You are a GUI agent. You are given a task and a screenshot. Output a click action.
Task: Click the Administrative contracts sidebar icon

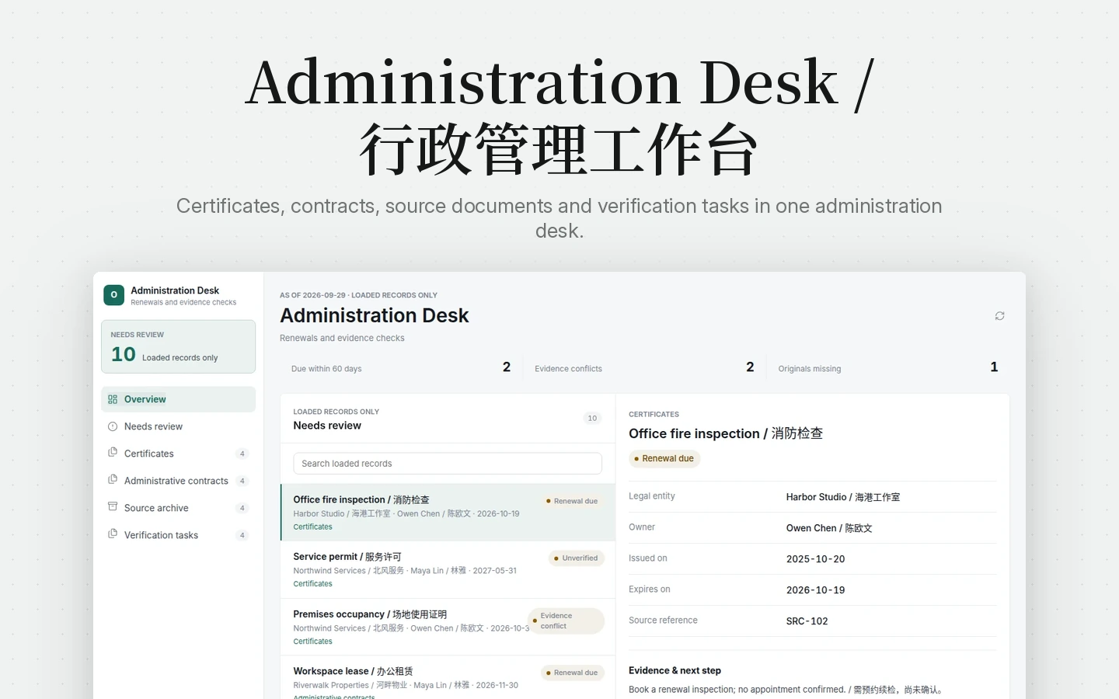click(x=113, y=480)
